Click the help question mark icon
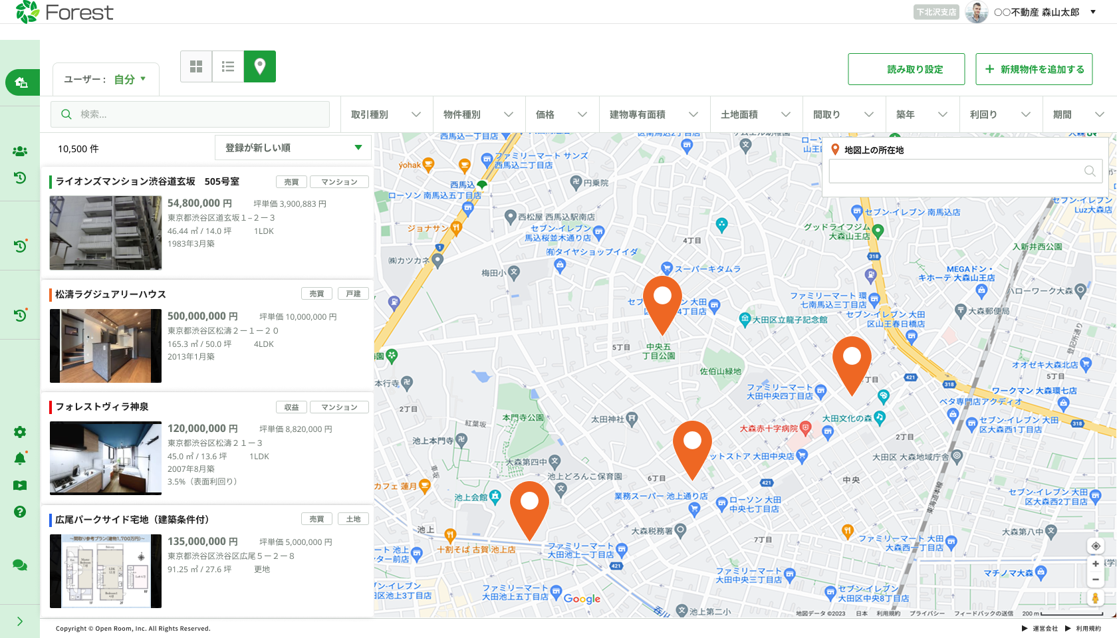Image resolution: width=1117 pixels, height=638 pixels. (20, 512)
